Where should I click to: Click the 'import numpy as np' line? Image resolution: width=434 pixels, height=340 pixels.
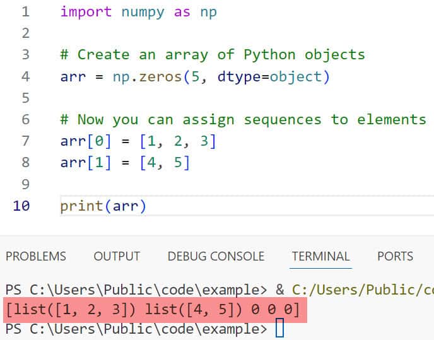point(138,12)
